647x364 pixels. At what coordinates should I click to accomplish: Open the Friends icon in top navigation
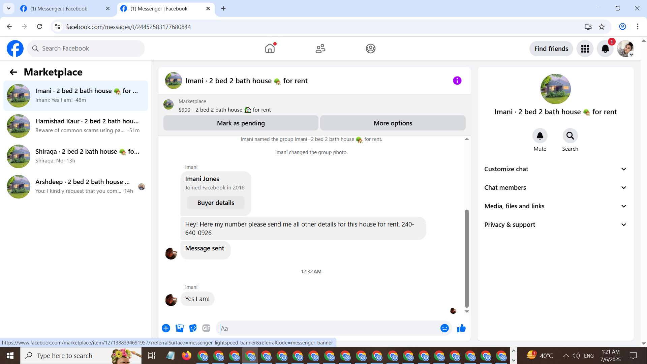320,49
